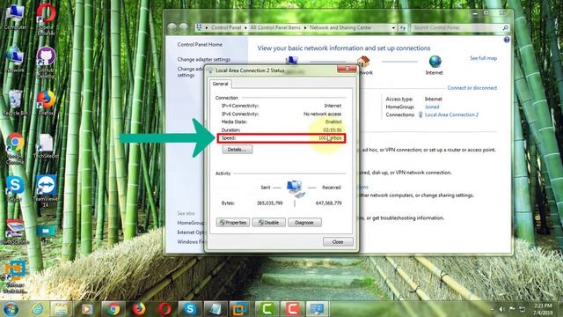
Task: Run Diagnose on the connection
Action: 304,223
